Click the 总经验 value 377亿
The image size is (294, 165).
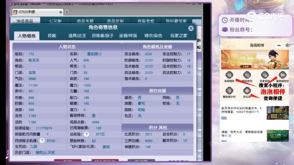click(x=100, y=134)
